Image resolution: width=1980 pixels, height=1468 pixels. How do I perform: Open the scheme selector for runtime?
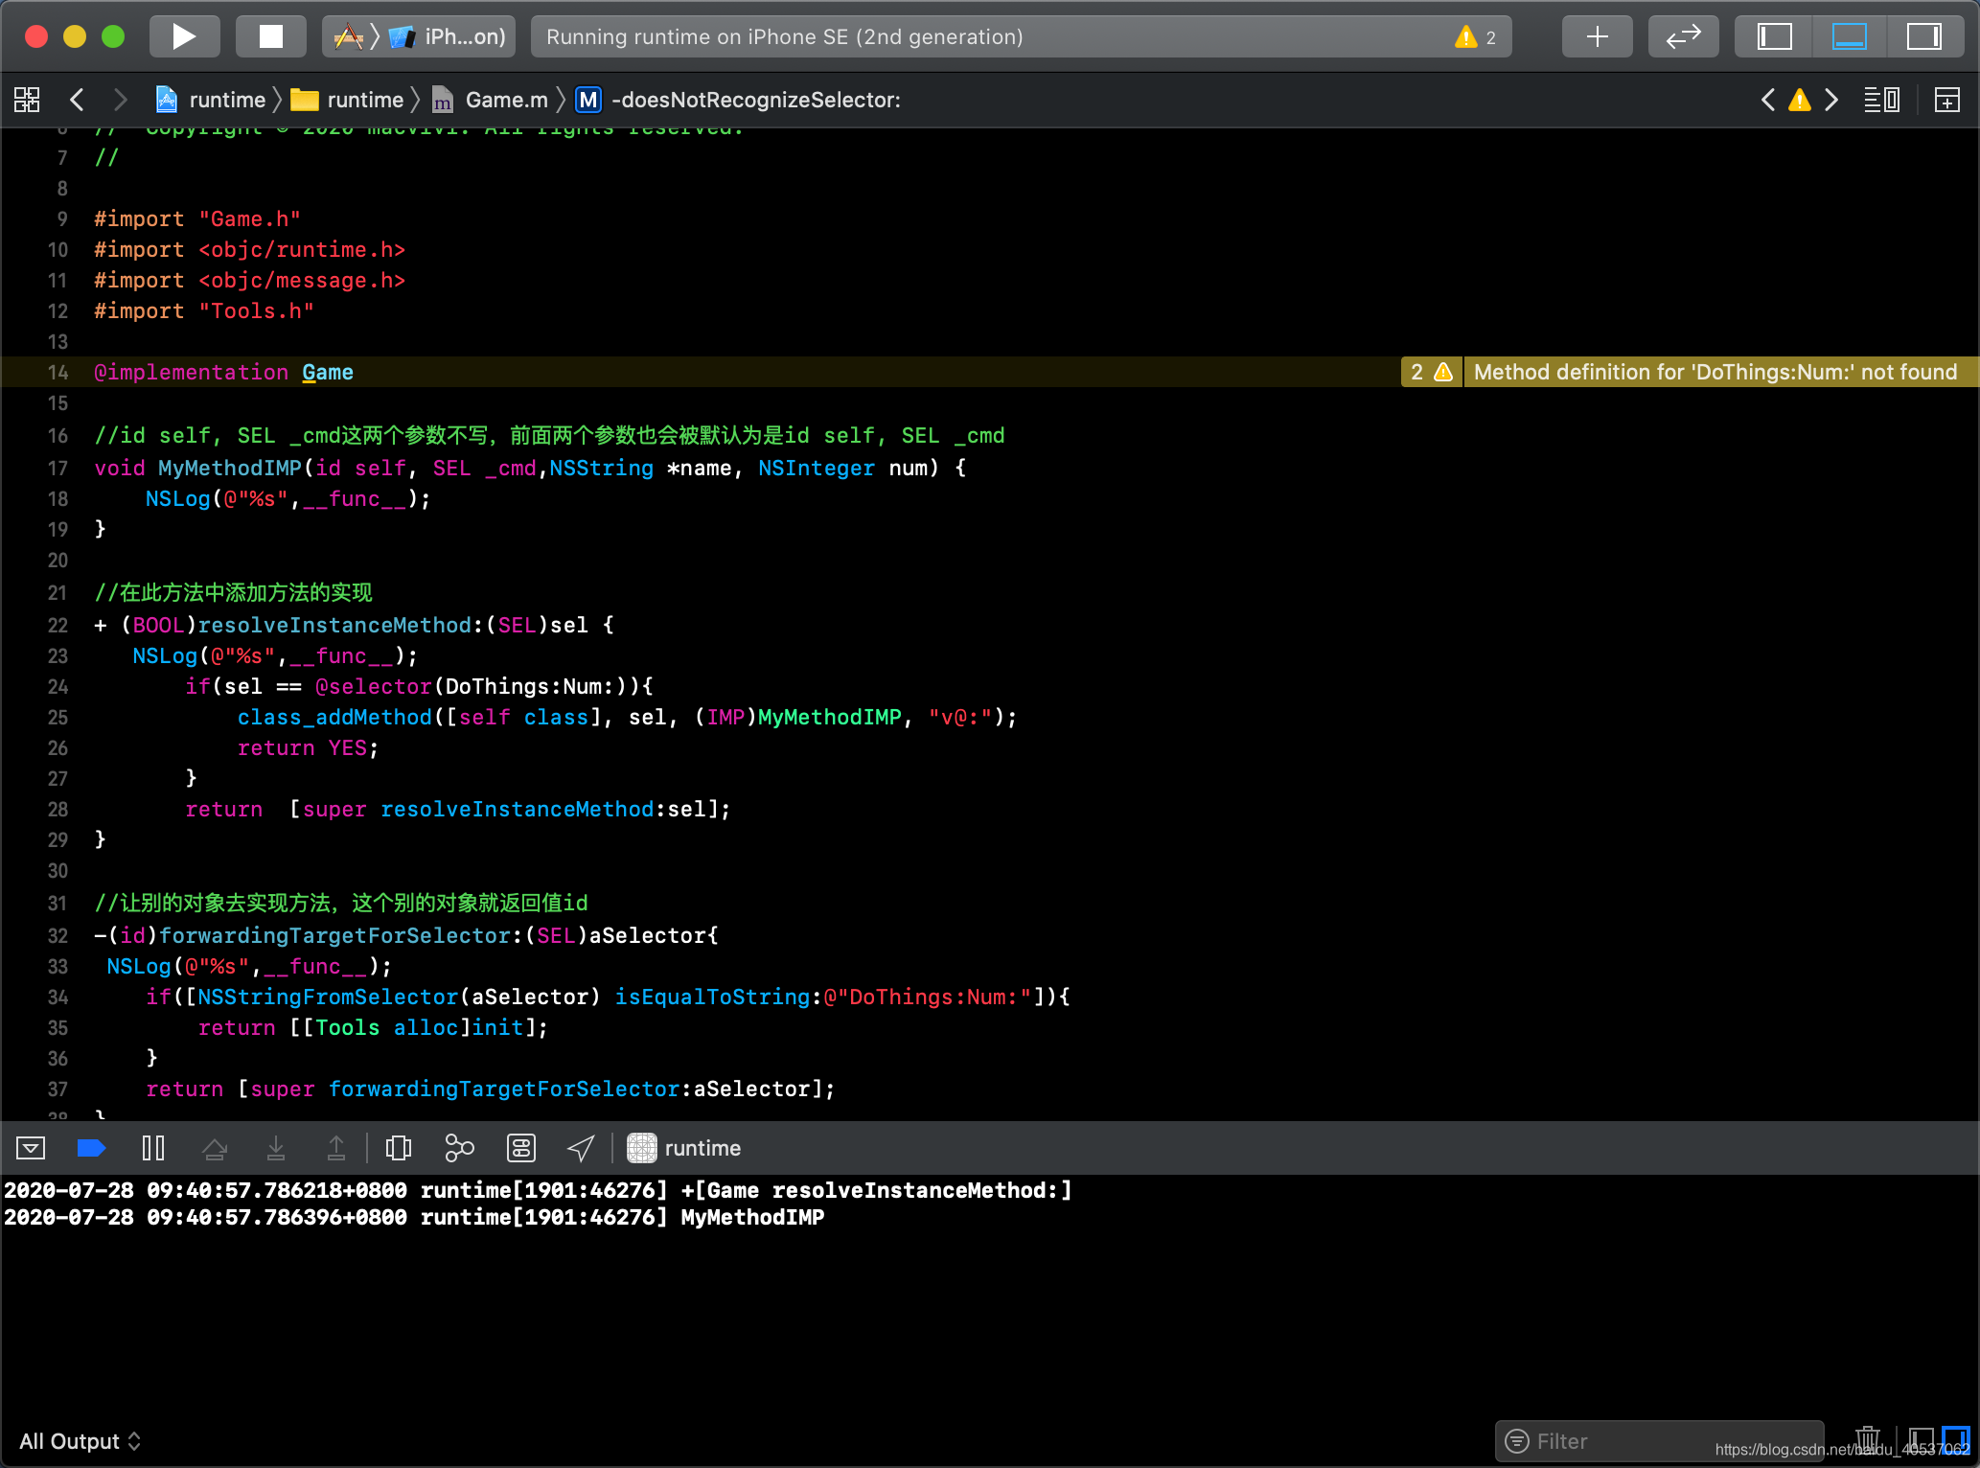pyautogui.click(x=349, y=36)
